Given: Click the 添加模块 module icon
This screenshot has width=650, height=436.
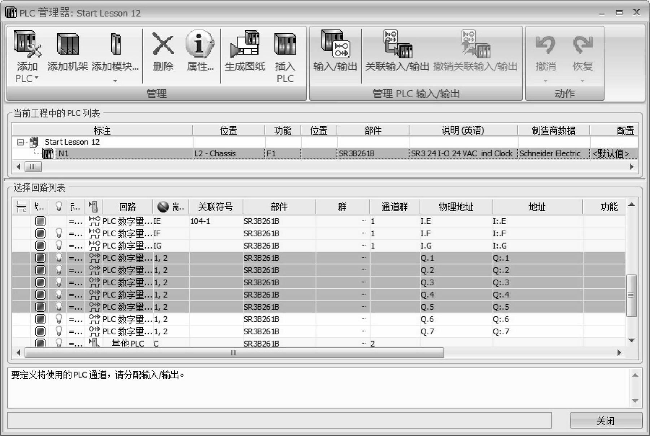Looking at the screenshot, I should point(115,44).
